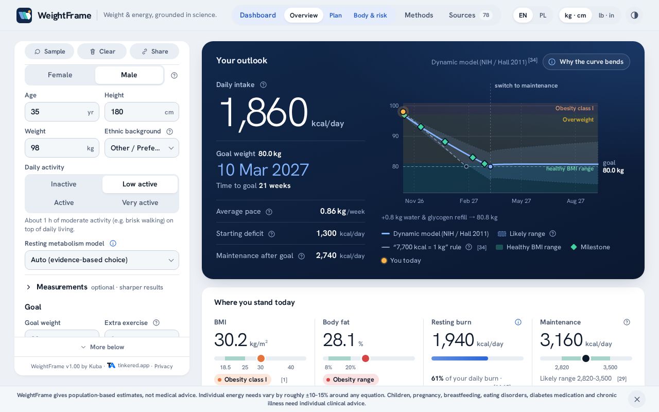The height and width of the screenshot is (412, 659).
Task: Show Resting burn info icon
Action: (518, 322)
